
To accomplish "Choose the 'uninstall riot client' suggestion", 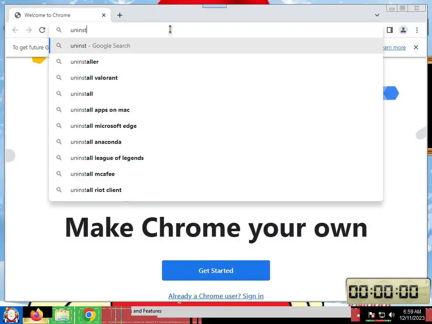I will [216, 190].
